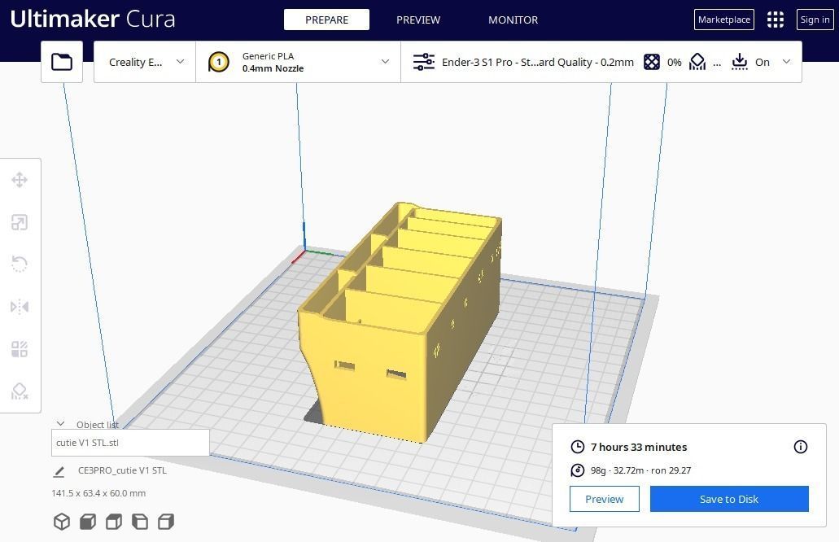
Task: Open the Generic PLA material dropdown
Action: 298,62
